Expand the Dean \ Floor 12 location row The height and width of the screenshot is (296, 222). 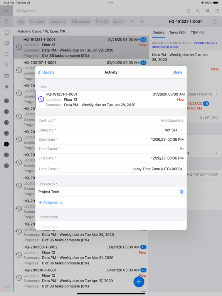pyautogui.click(x=203, y=94)
